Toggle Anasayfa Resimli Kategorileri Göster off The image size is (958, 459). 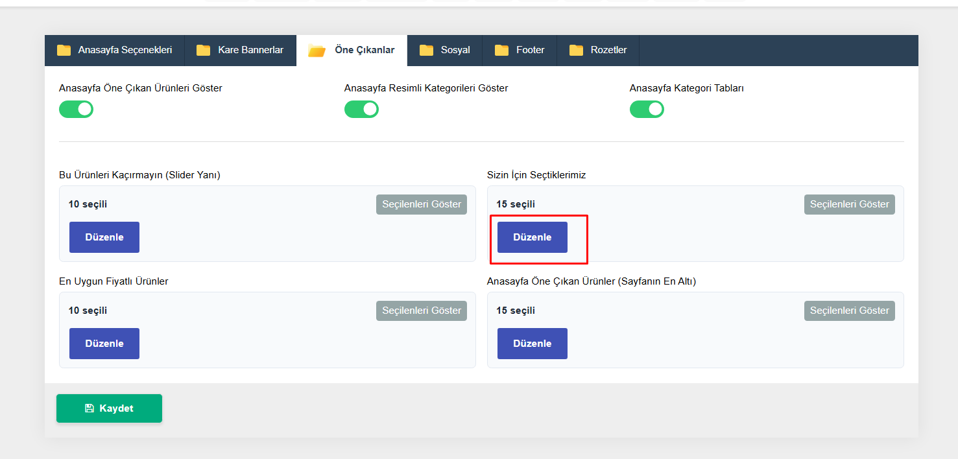(x=361, y=110)
